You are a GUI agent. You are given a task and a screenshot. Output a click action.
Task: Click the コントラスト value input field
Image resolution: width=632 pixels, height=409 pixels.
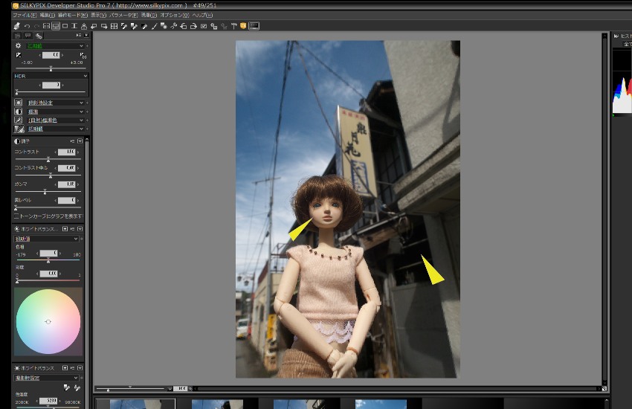68,152
